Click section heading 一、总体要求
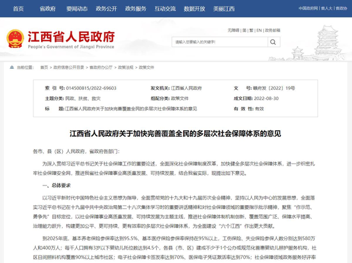 pos(56,185)
